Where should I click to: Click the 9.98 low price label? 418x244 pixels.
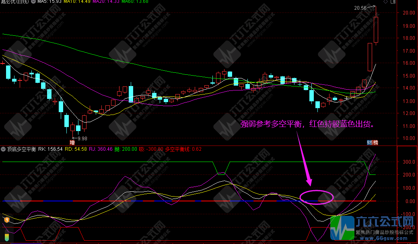(82, 139)
